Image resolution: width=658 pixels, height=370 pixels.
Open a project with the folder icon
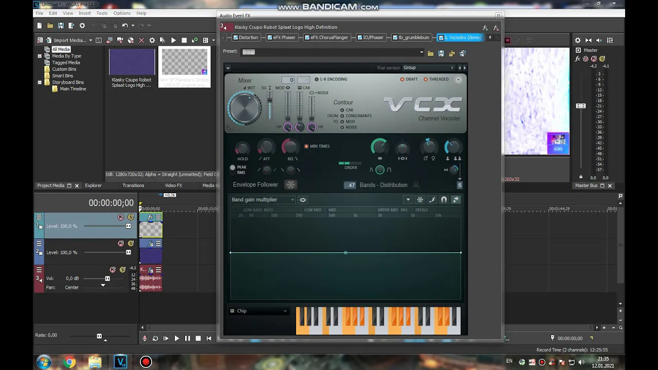tap(50, 26)
